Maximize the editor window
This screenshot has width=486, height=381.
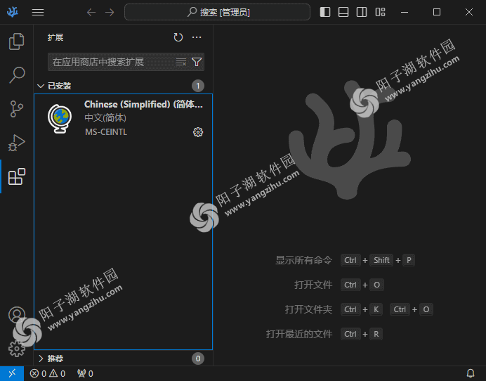click(437, 12)
